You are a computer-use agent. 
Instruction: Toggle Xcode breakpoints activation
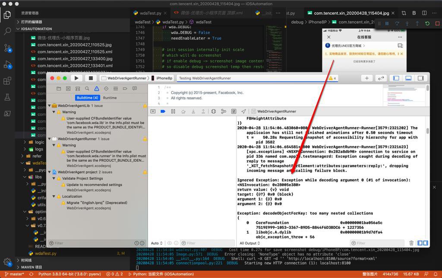[163, 112]
